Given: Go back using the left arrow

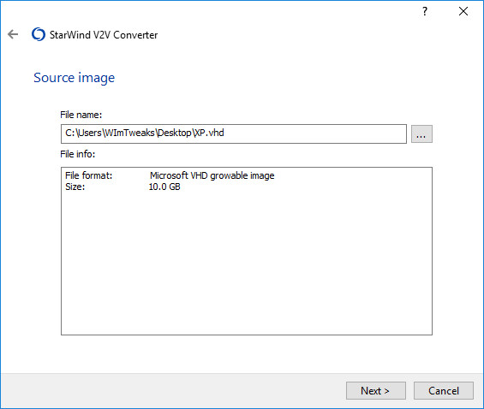Looking at the screenshot, I should point(13,34).
